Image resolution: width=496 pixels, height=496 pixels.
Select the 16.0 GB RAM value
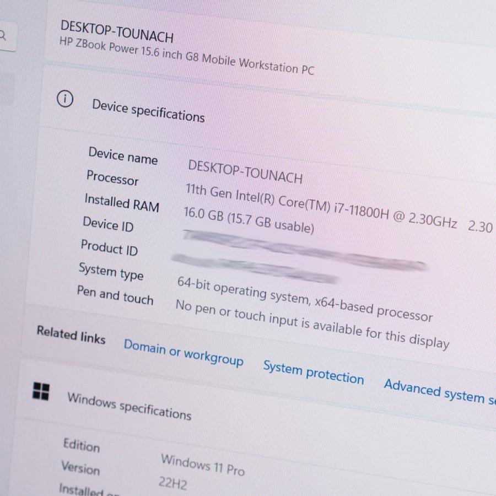[249, 220]
